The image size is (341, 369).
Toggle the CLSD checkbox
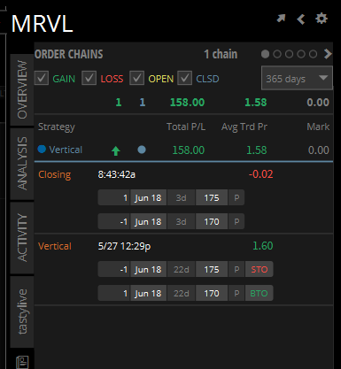[185, 78]
